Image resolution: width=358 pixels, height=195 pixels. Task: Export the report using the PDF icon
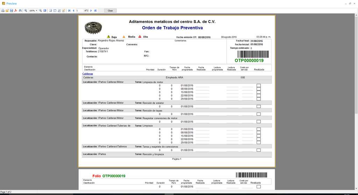pos(16,11)
